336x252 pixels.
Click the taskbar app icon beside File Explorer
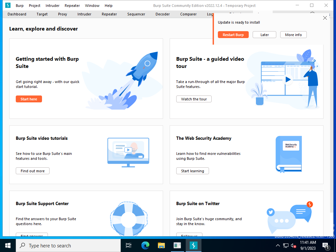[177, 245]
